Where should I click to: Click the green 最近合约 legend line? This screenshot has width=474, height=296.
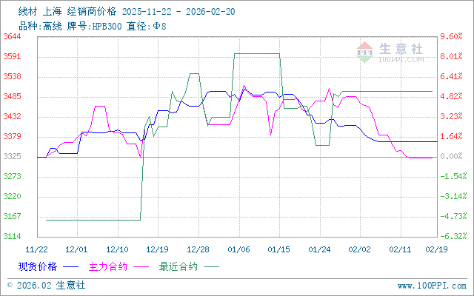click(x=211, y=265)
